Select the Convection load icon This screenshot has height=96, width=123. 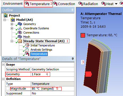click(55, 4)
